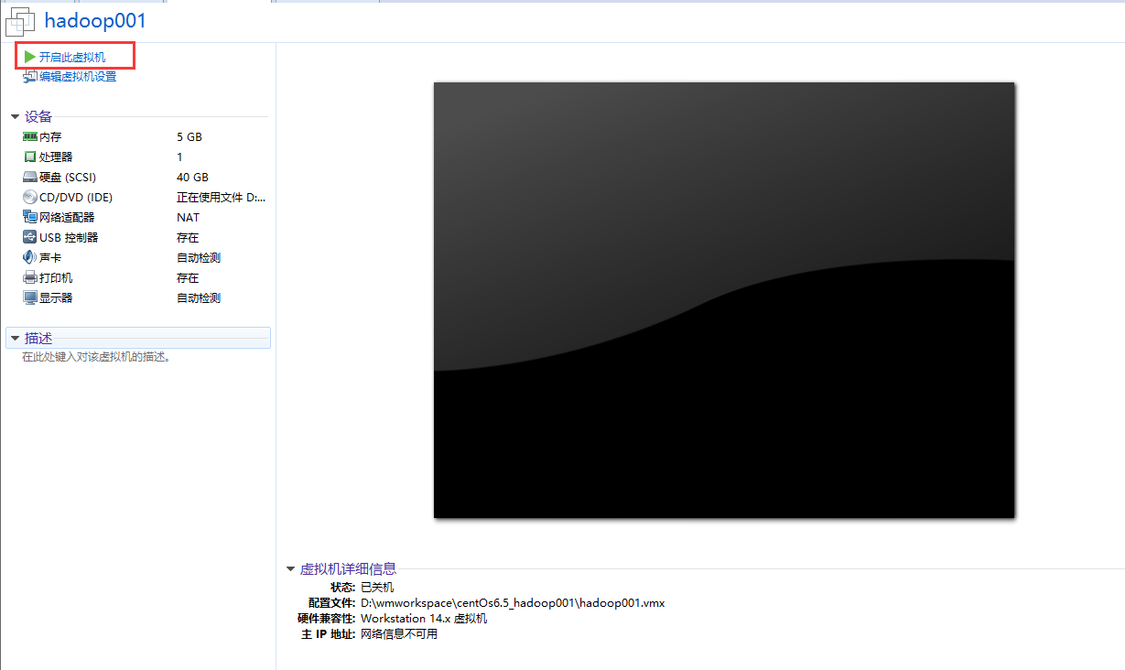Click the Workstation 14.x 虚拟机 compatibility value
This screenshot has height=670, width=1125.
point(424,618)
